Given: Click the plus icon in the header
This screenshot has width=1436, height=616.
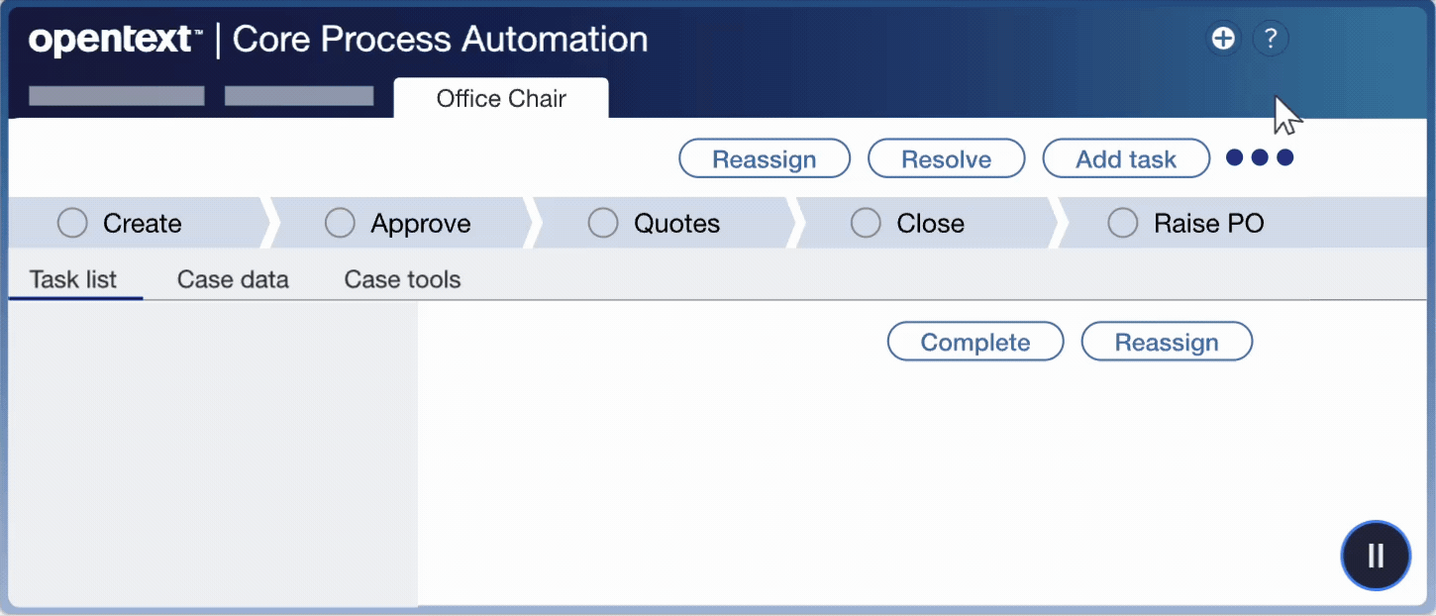Looking at the screenshot, I should pos(1223,40).
